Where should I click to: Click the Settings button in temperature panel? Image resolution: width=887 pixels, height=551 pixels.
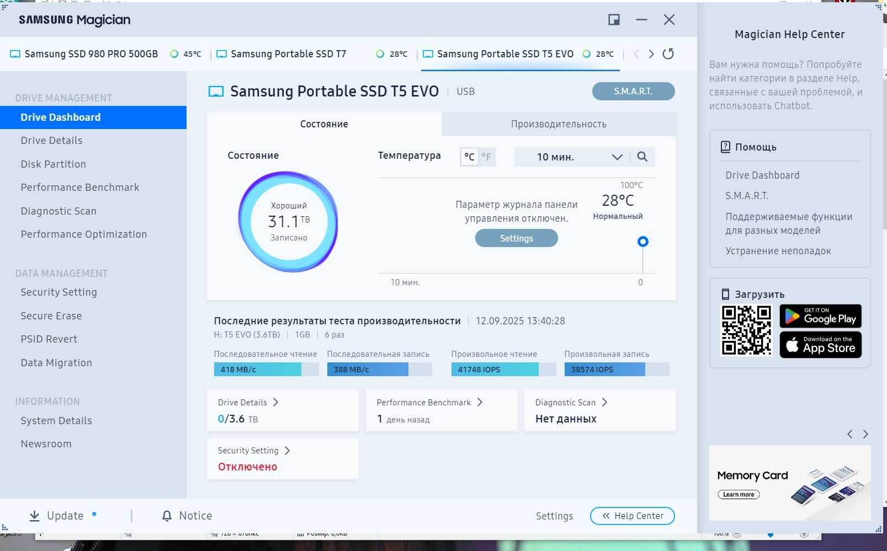516,238
